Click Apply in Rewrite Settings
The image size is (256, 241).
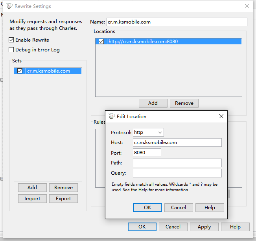[204, 227]
